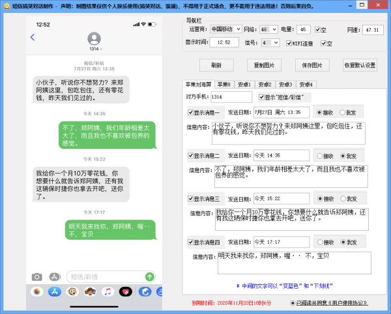Toggle the WIFI连接 checkbox
The width and height of the screenshot is (391, 314).
click(290, 43)
